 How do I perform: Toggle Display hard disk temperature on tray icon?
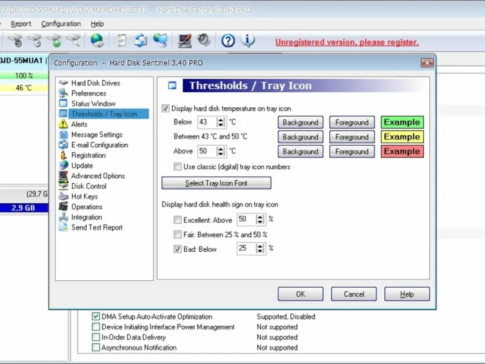coord(166,109)
